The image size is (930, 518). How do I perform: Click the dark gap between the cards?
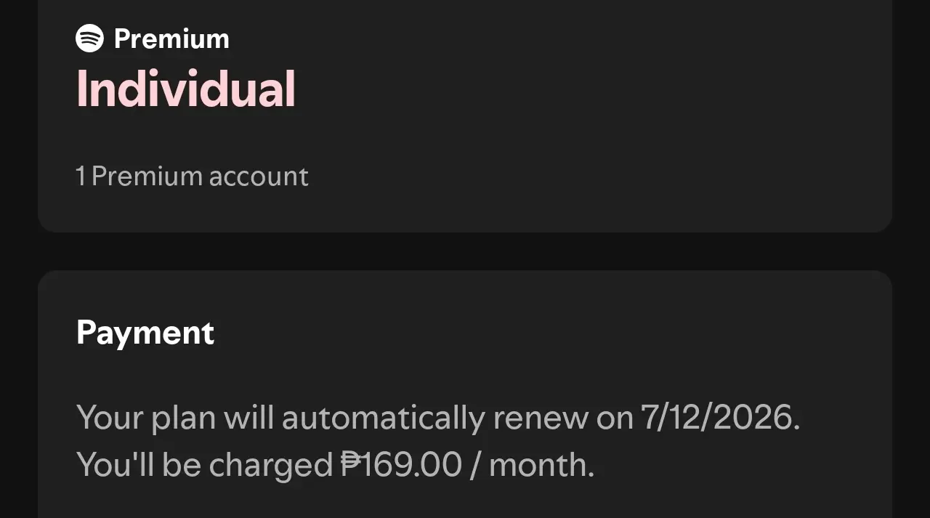click(x=465, y=251)
